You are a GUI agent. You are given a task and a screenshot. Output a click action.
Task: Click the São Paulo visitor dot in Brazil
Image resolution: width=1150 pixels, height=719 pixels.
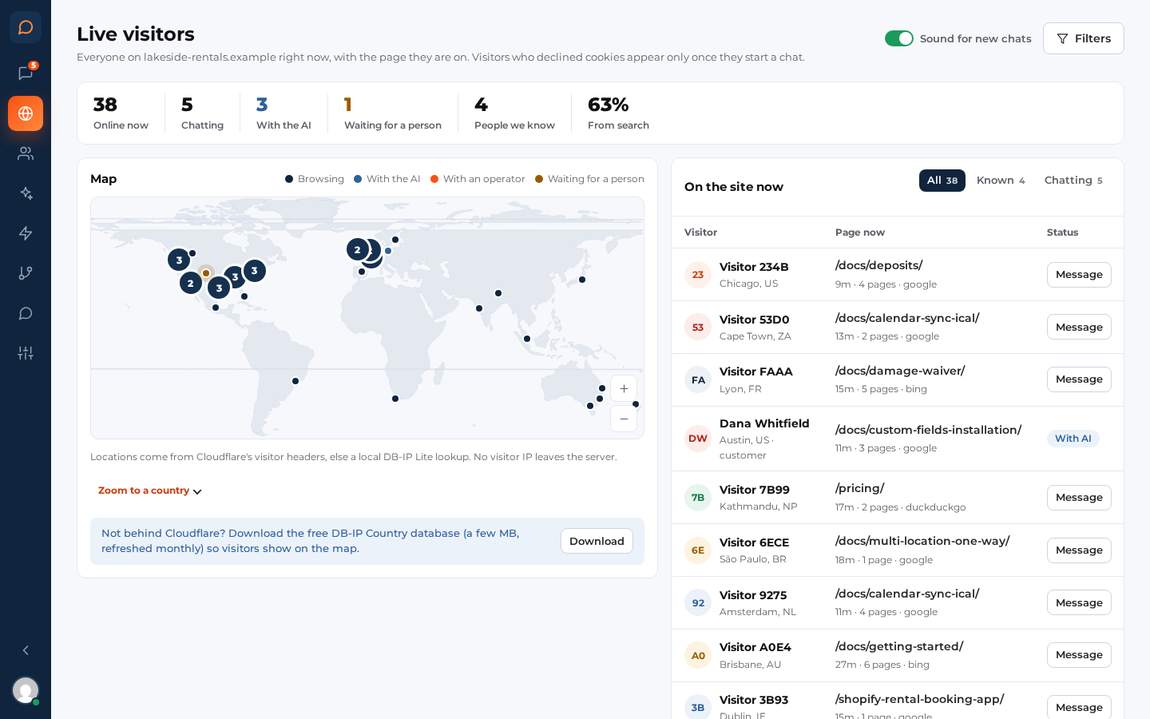[295, 381]
